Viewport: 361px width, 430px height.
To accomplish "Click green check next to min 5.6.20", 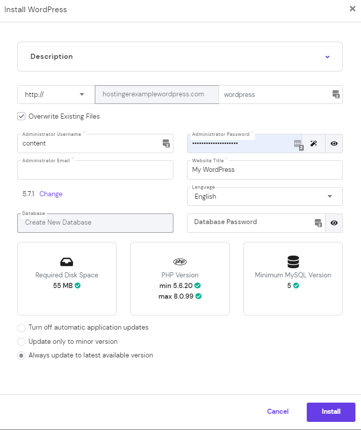I will tap(198, 286).
